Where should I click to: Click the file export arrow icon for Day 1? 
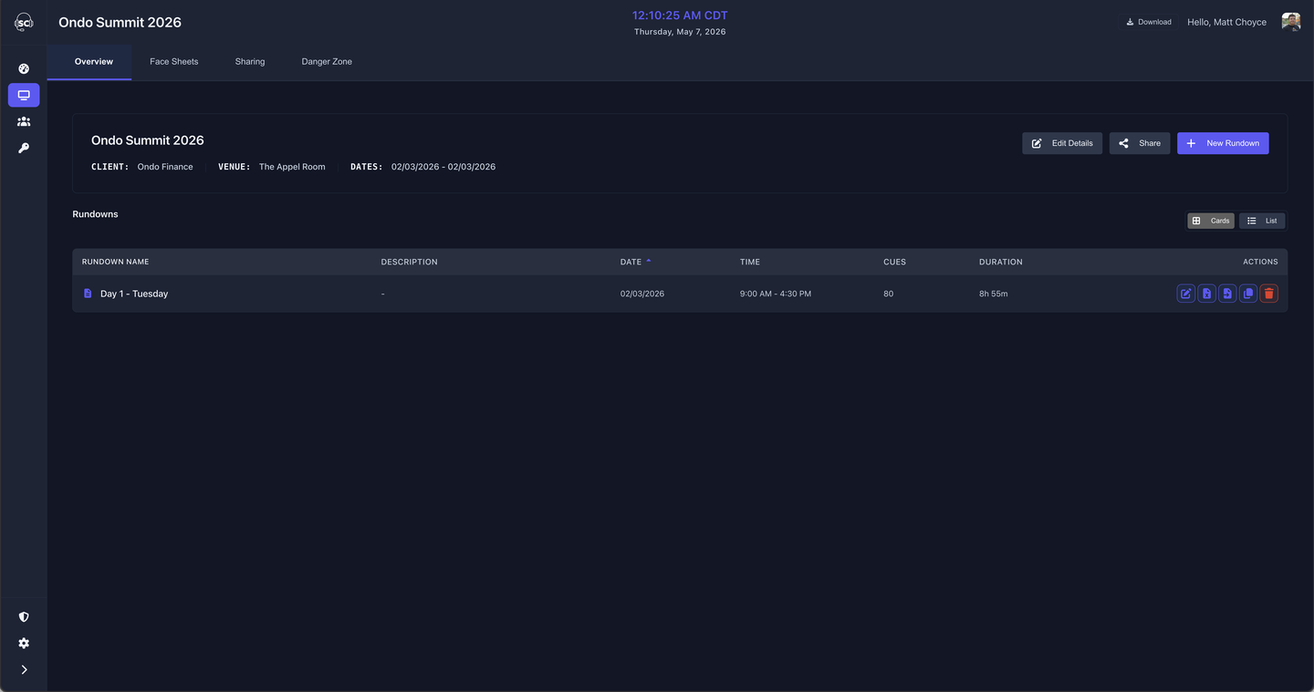coord(1227,294)
